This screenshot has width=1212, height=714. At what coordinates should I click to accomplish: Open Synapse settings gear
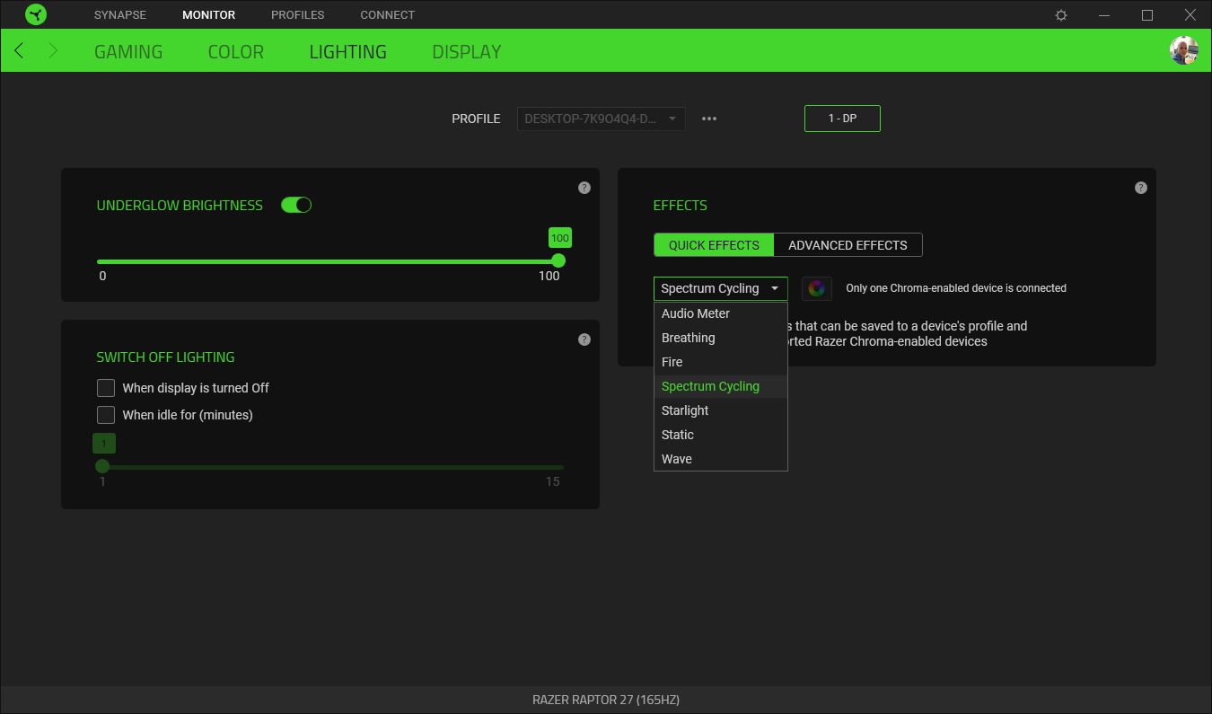[x=1061, y=15]
